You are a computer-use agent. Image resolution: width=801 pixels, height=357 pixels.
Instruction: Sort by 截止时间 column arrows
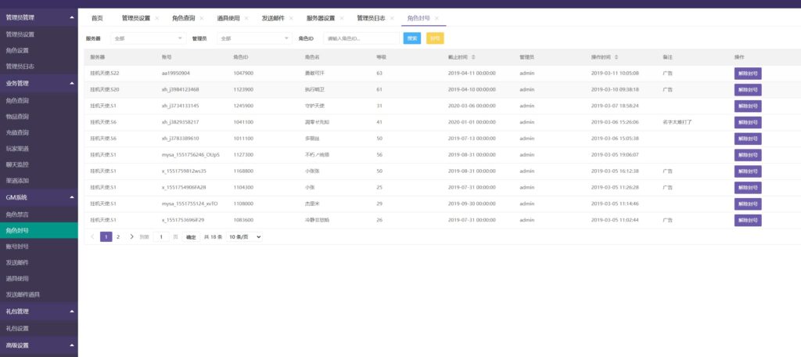click(473, 57)
